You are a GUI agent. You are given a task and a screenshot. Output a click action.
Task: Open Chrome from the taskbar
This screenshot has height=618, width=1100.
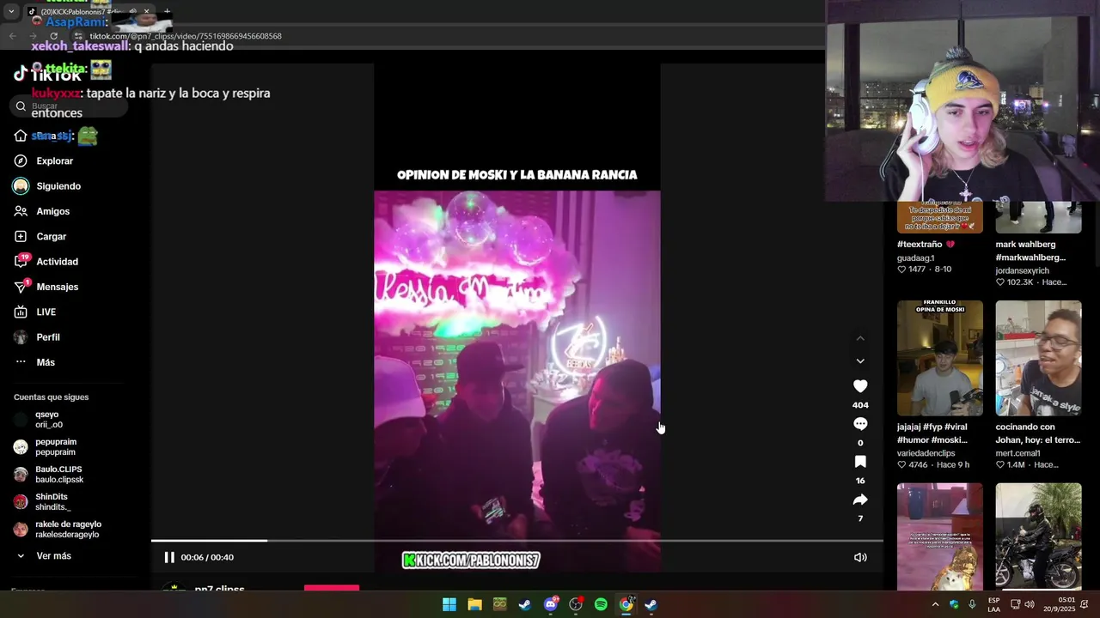point(626,605)
